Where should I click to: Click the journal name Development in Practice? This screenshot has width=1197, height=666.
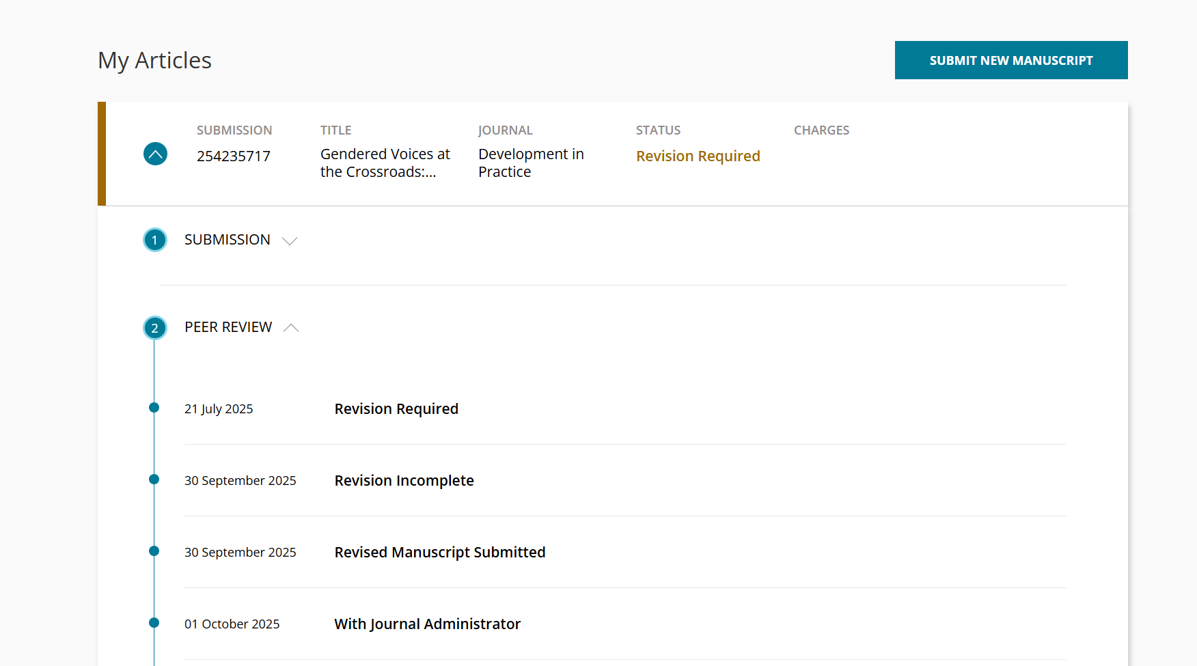pyautogui.click(x=531, y=163)
